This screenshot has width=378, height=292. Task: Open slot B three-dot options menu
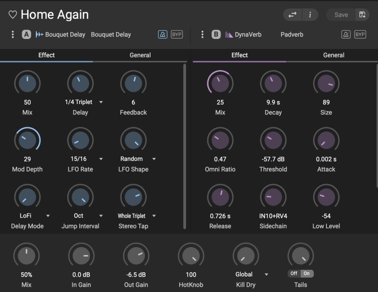(x=202, y=35)
